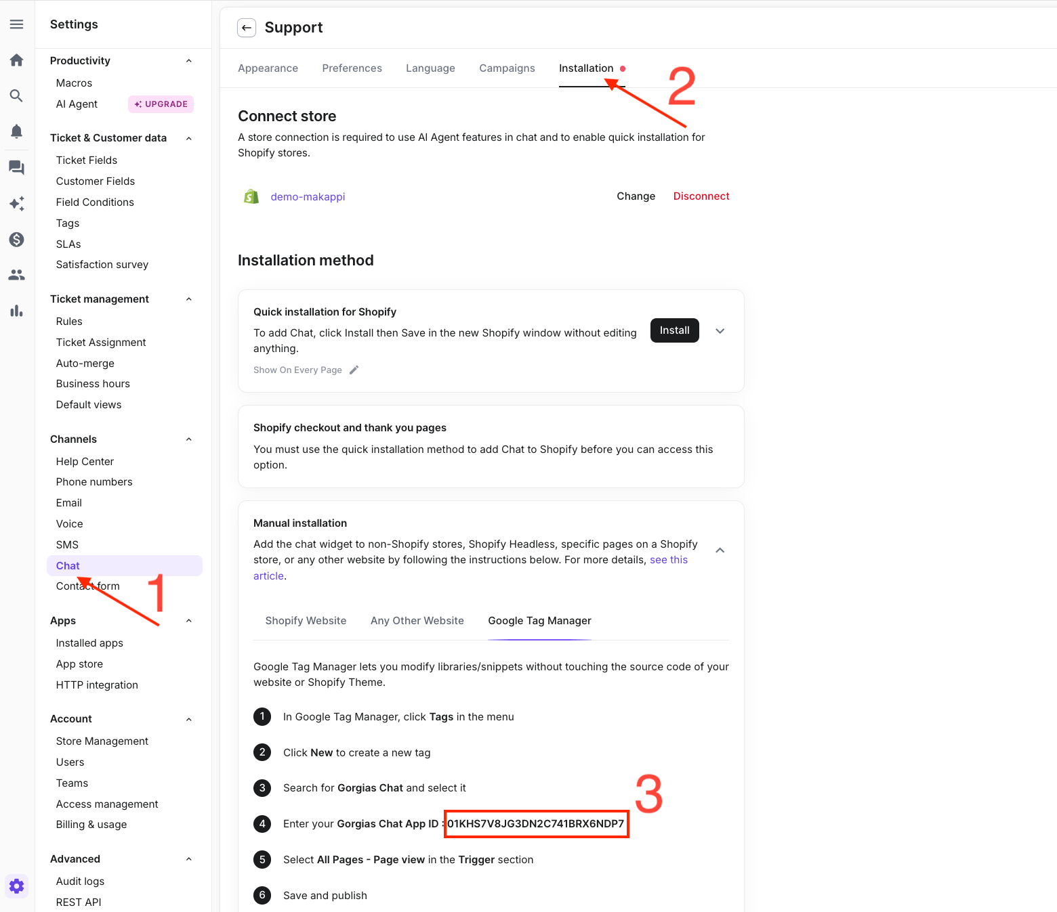Switch to the Appearance tab
Screen dimensions: 1057x912
tap(268, 68)
